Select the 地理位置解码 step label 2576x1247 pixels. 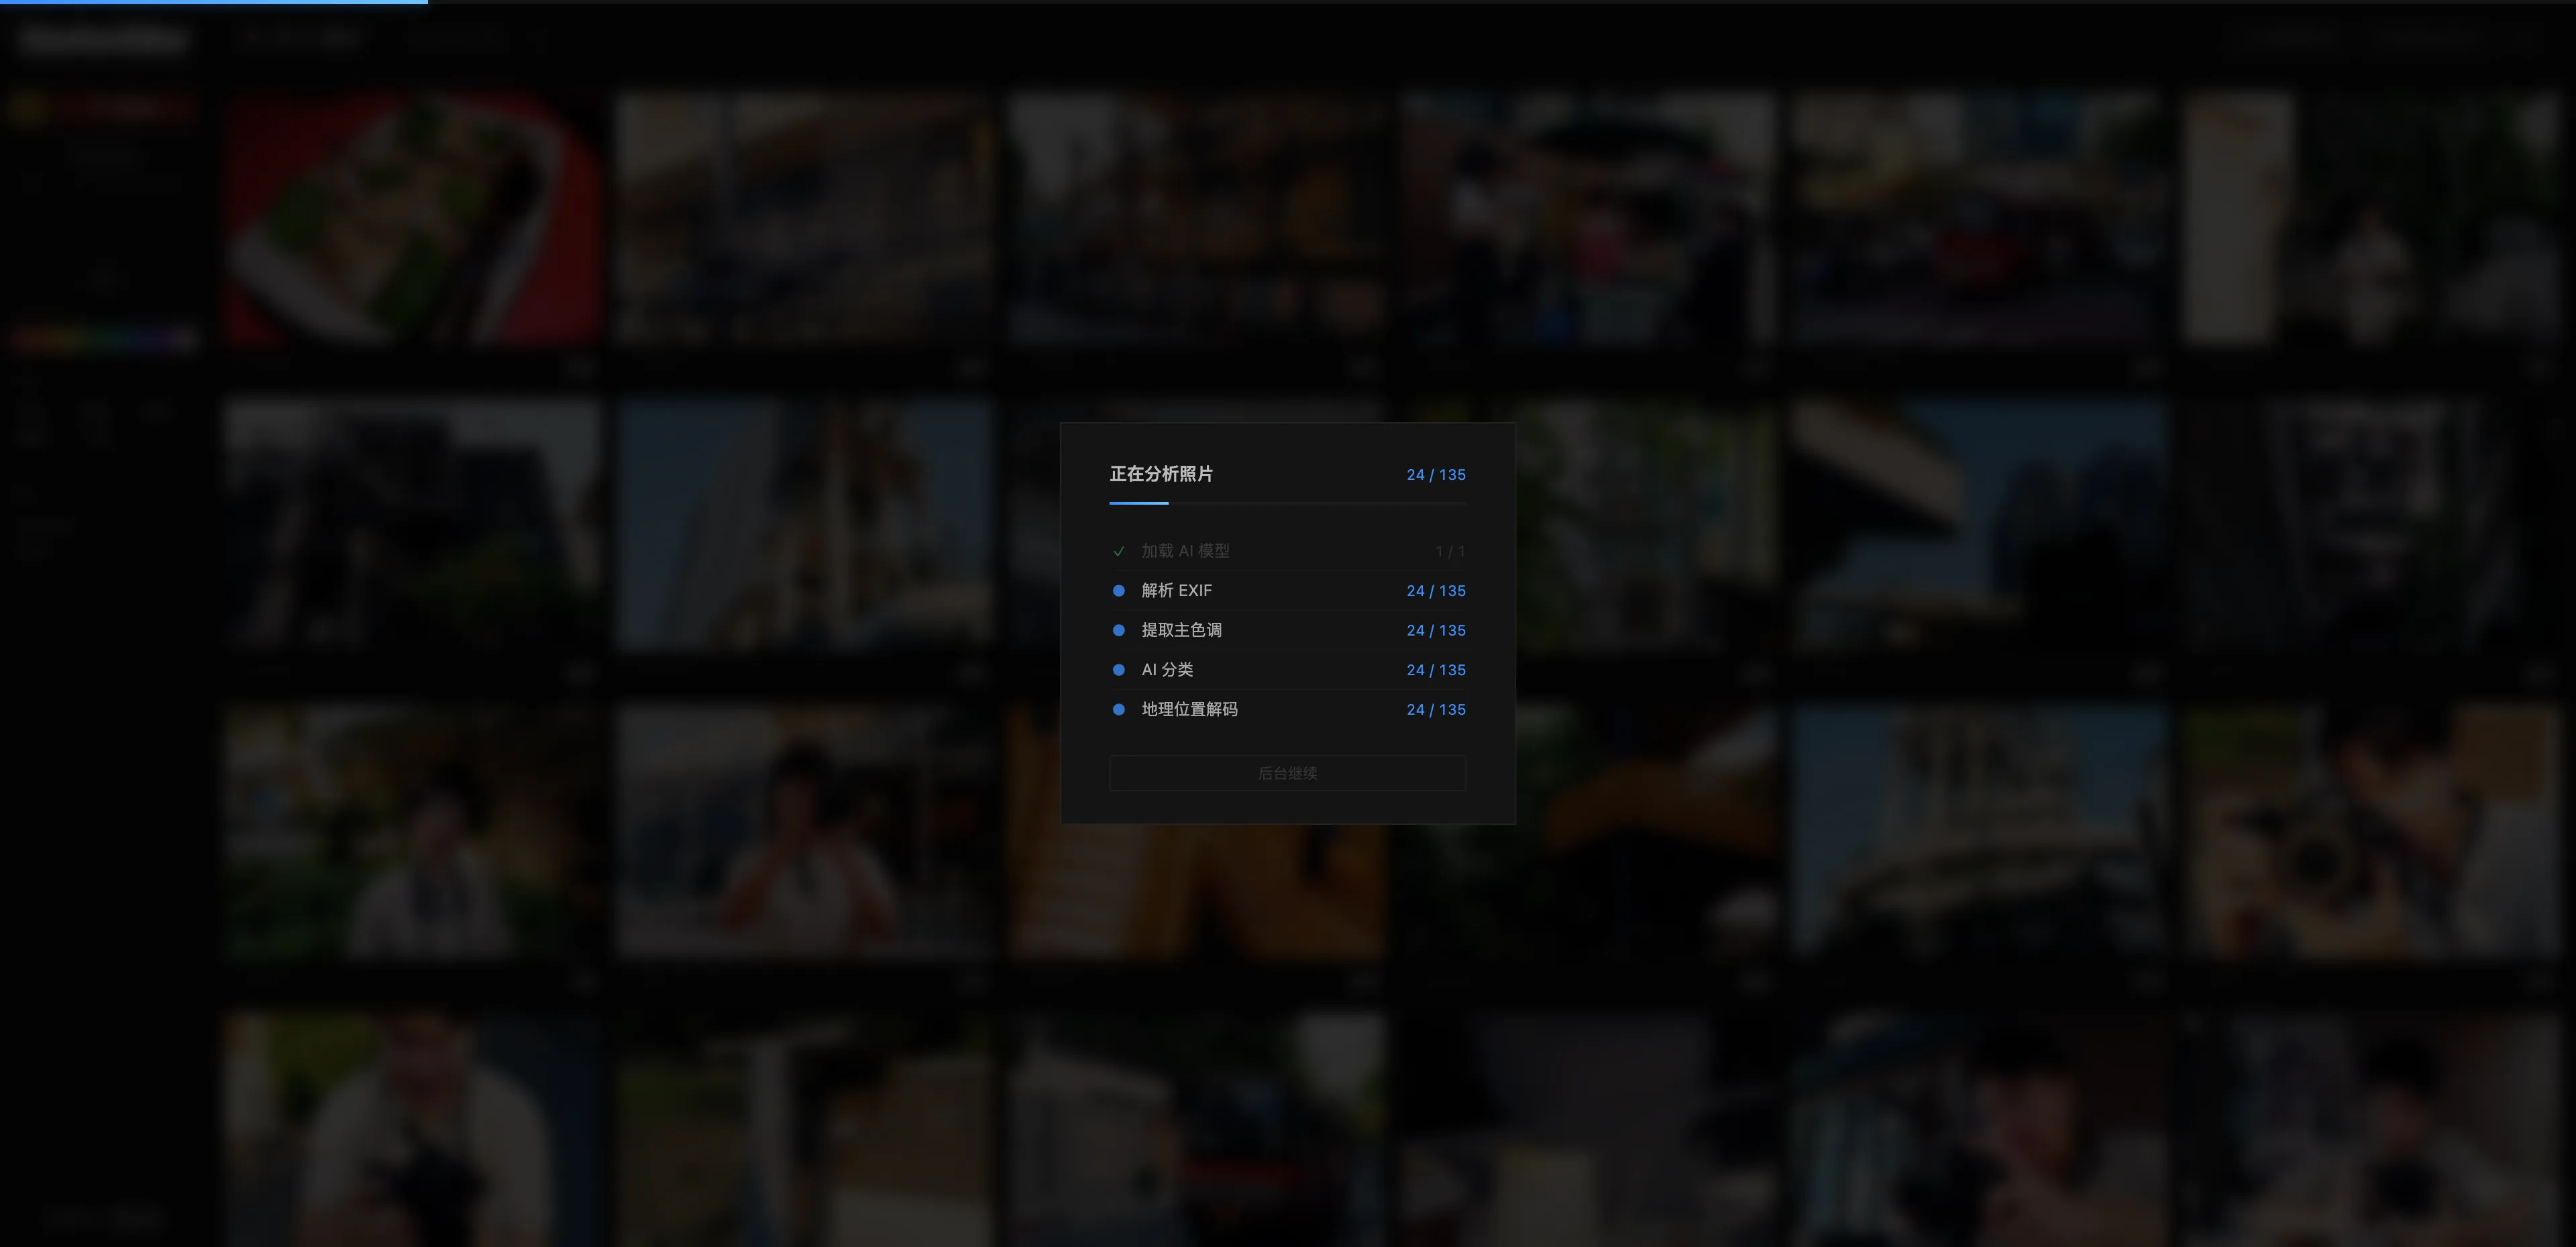click(1189, 709)
